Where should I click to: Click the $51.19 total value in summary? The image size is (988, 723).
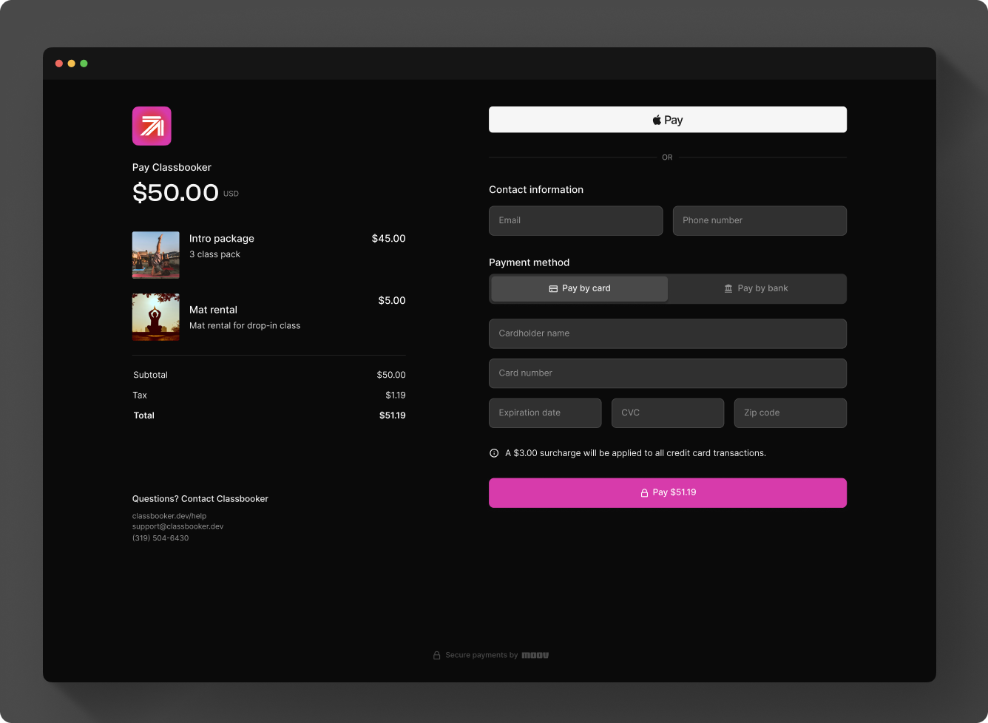click(393, 415)
